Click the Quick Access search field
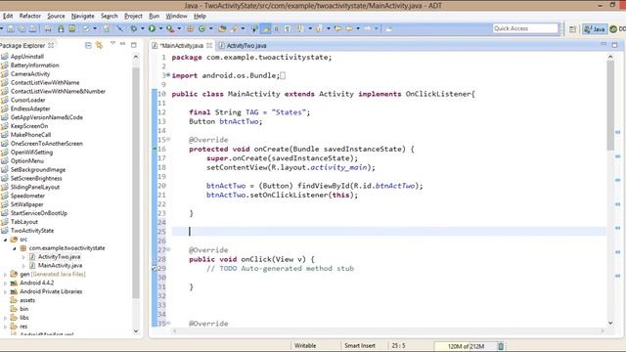The image size is (626, 352). click(x=525, y=28)
